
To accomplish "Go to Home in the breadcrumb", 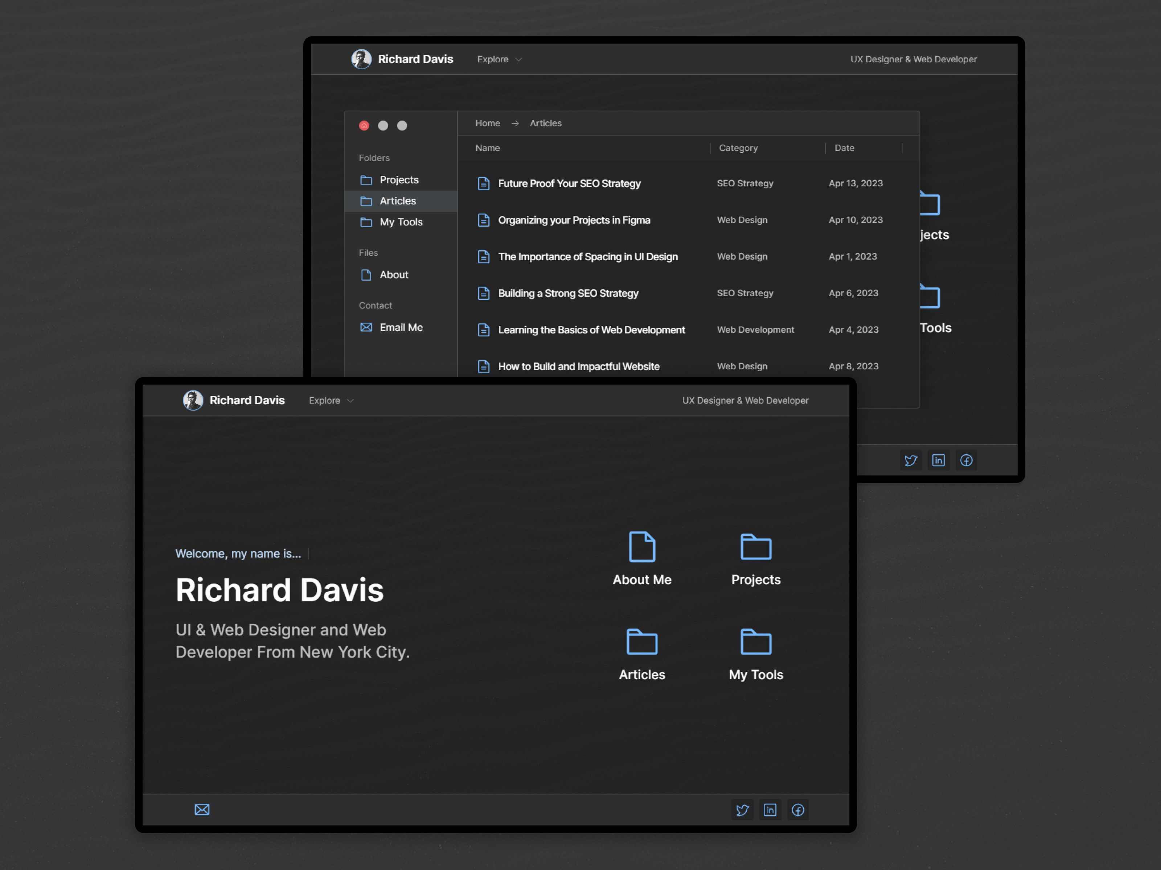I will (488, 123).
